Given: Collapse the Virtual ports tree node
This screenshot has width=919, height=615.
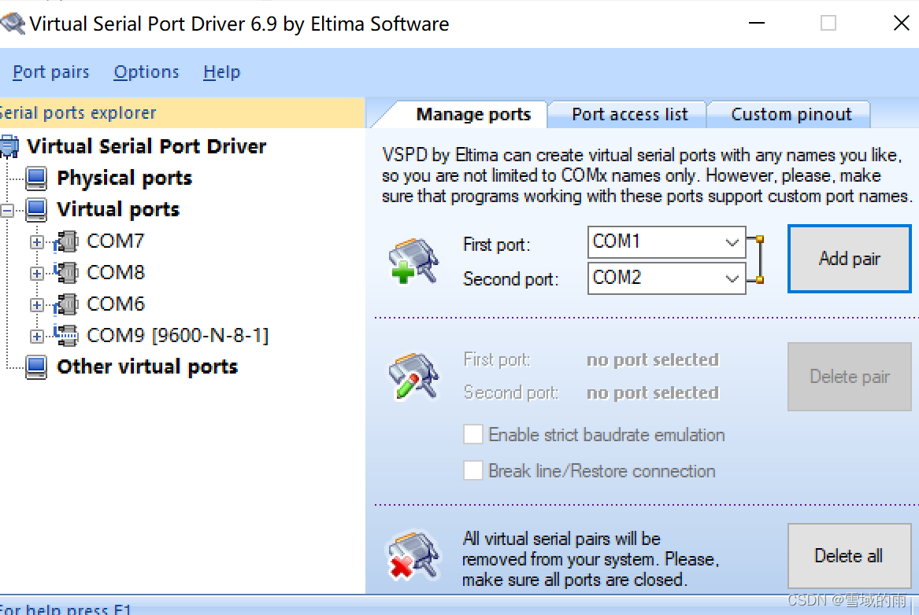Looking at the screenshot, I should click(7, 210).
